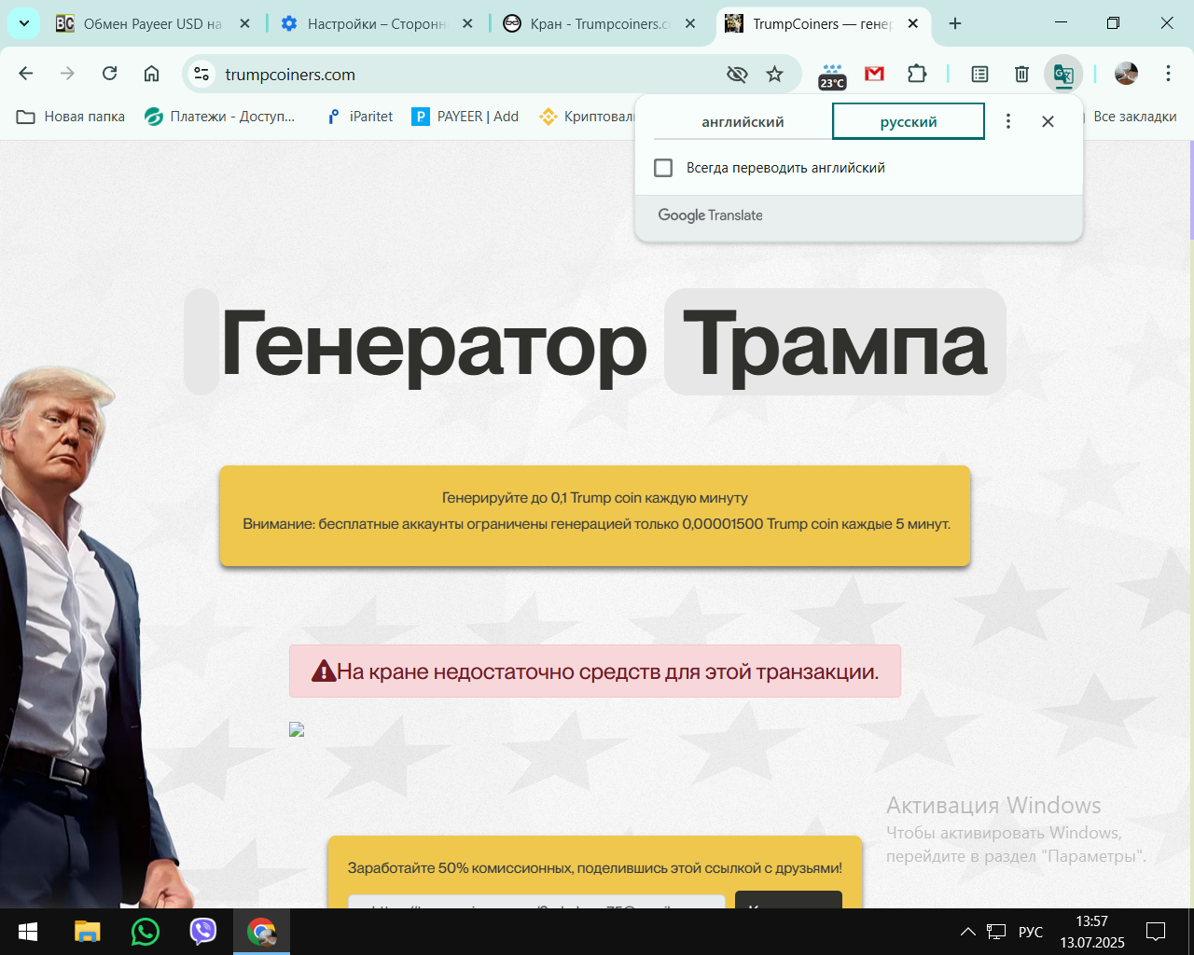Open the PAYEER | Add bookmark
1194x955 pixels.
465,117
